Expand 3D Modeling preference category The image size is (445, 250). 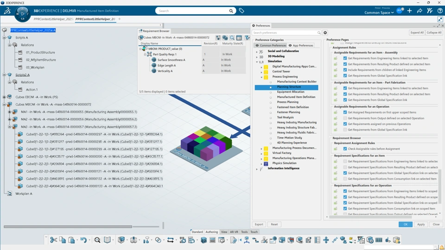pyautogui.click(x=257, y=56)
